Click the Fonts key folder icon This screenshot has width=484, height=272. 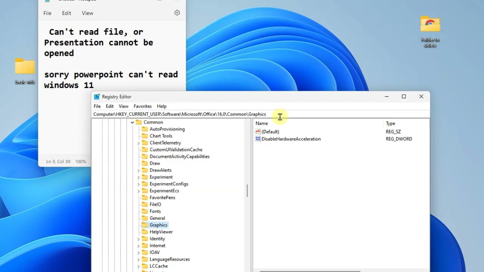(x=144, y=211)
